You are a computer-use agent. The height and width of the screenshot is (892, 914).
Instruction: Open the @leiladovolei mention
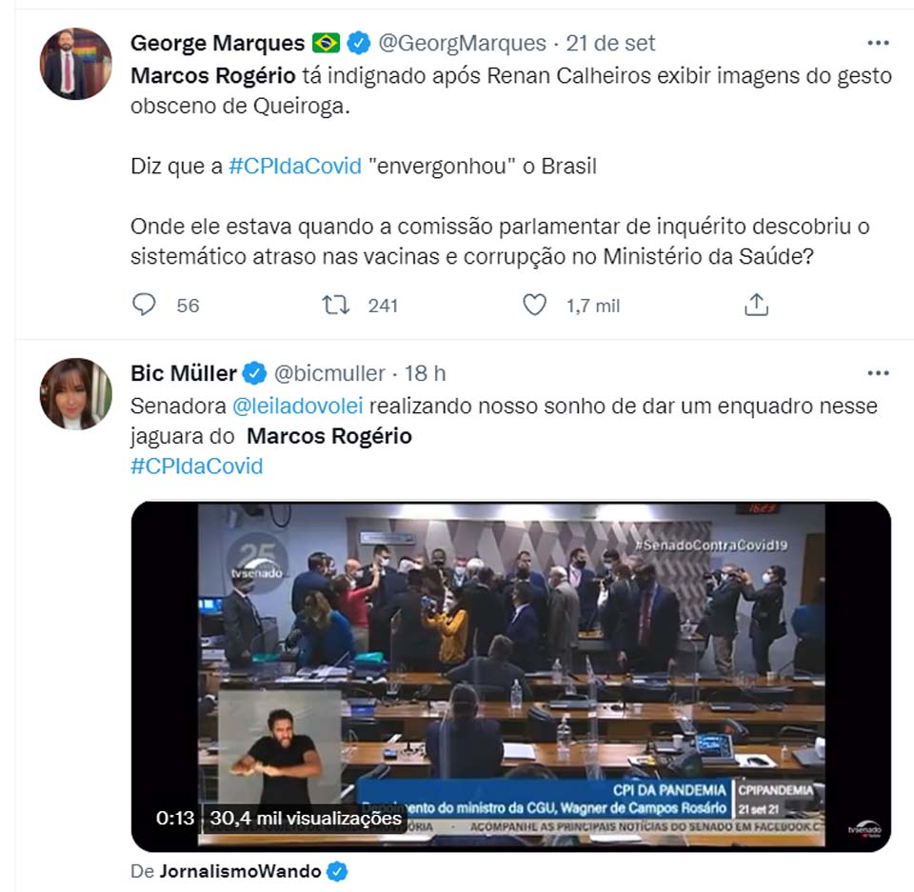pos(297,406)
